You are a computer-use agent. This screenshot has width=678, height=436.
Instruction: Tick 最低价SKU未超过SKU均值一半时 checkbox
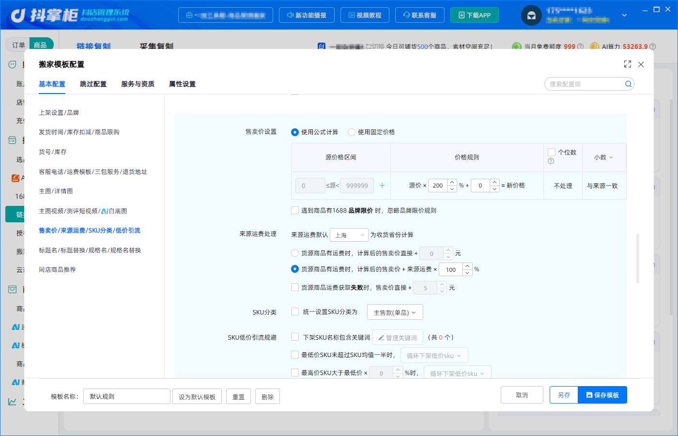coord(295,355)
